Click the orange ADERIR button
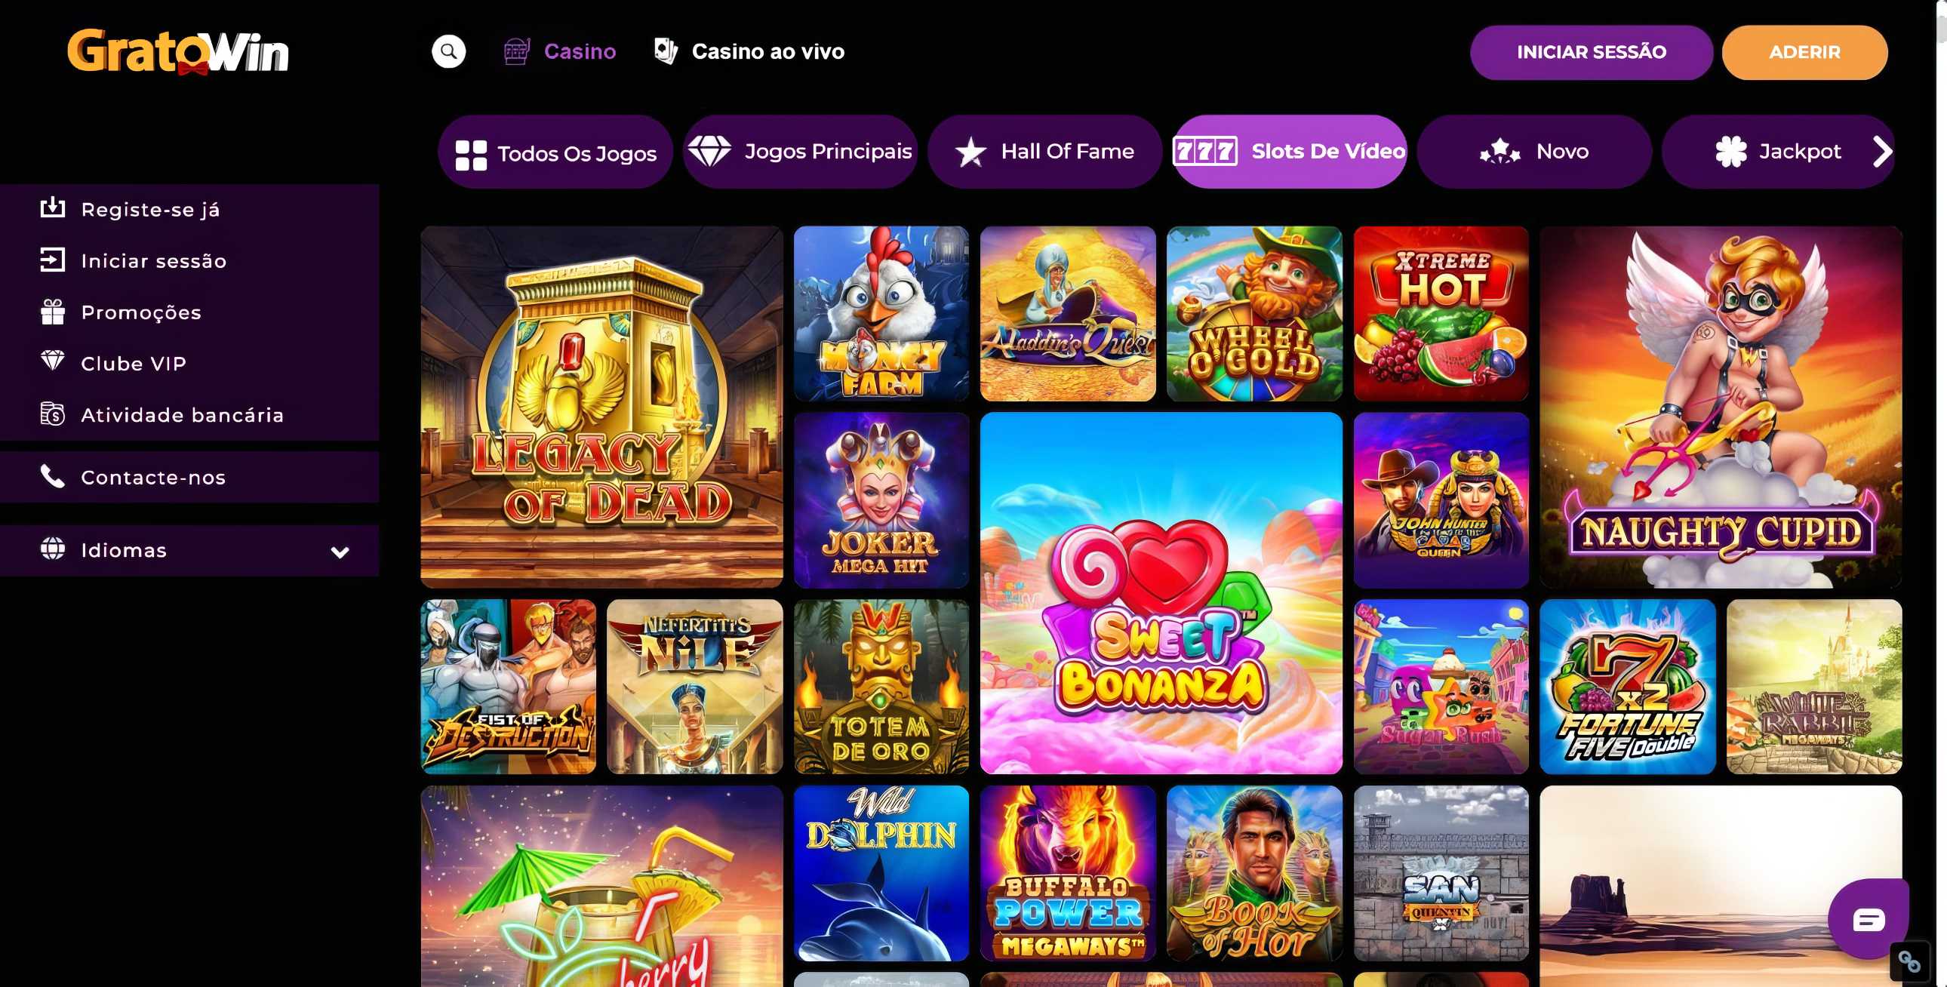The height and width of the screenshot is (987, 1947). pos(1804,52)
